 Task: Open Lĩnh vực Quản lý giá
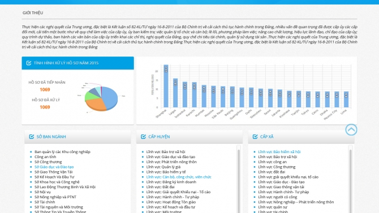pyautogui.click(x=163, y=167)
